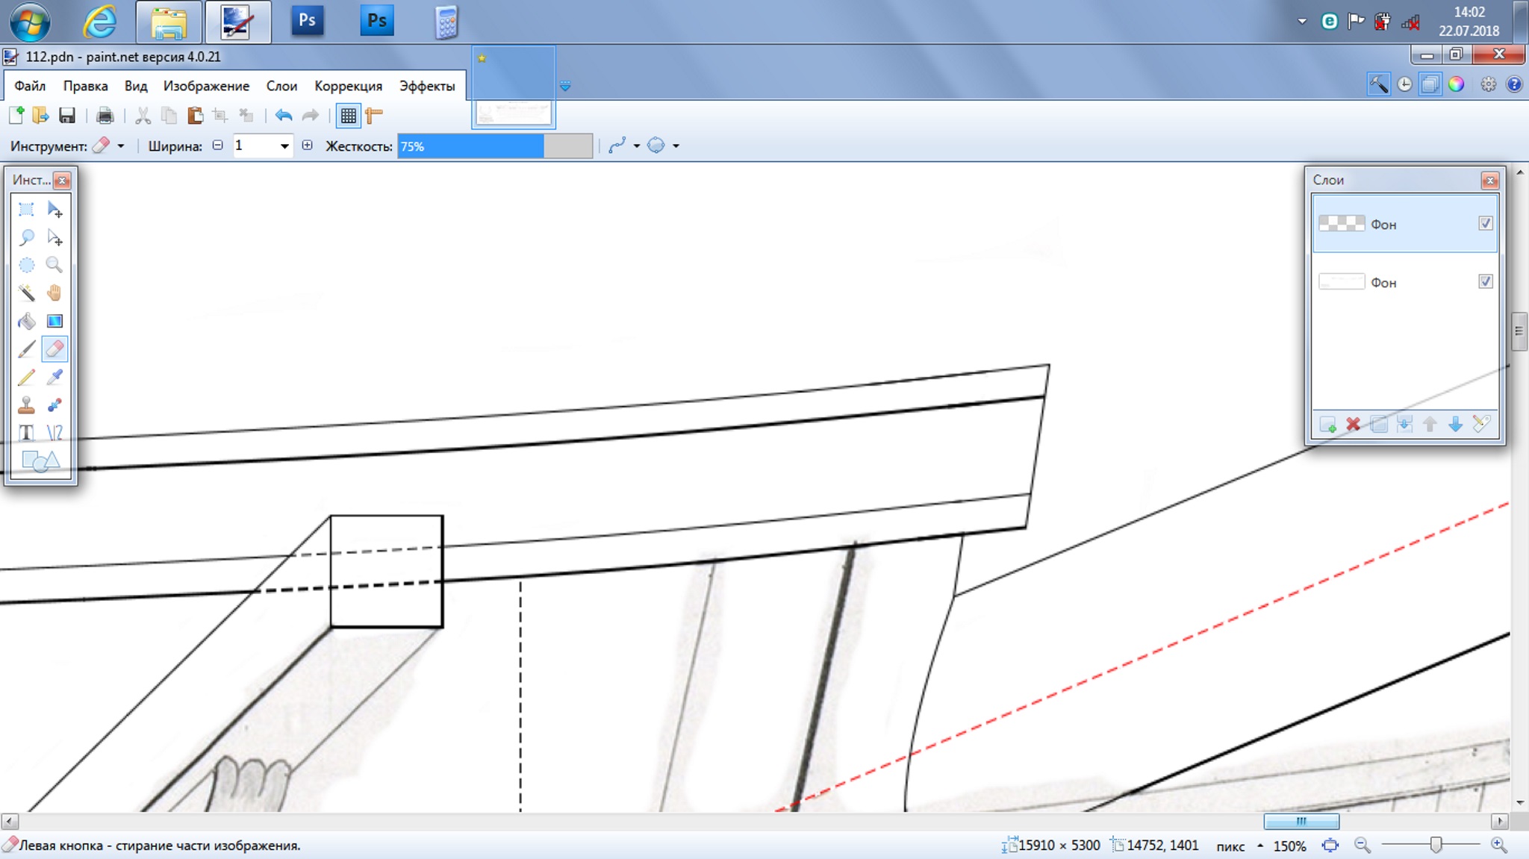1529x859 pixels.
Task: Select the Recolor tool
Action: 55,404
